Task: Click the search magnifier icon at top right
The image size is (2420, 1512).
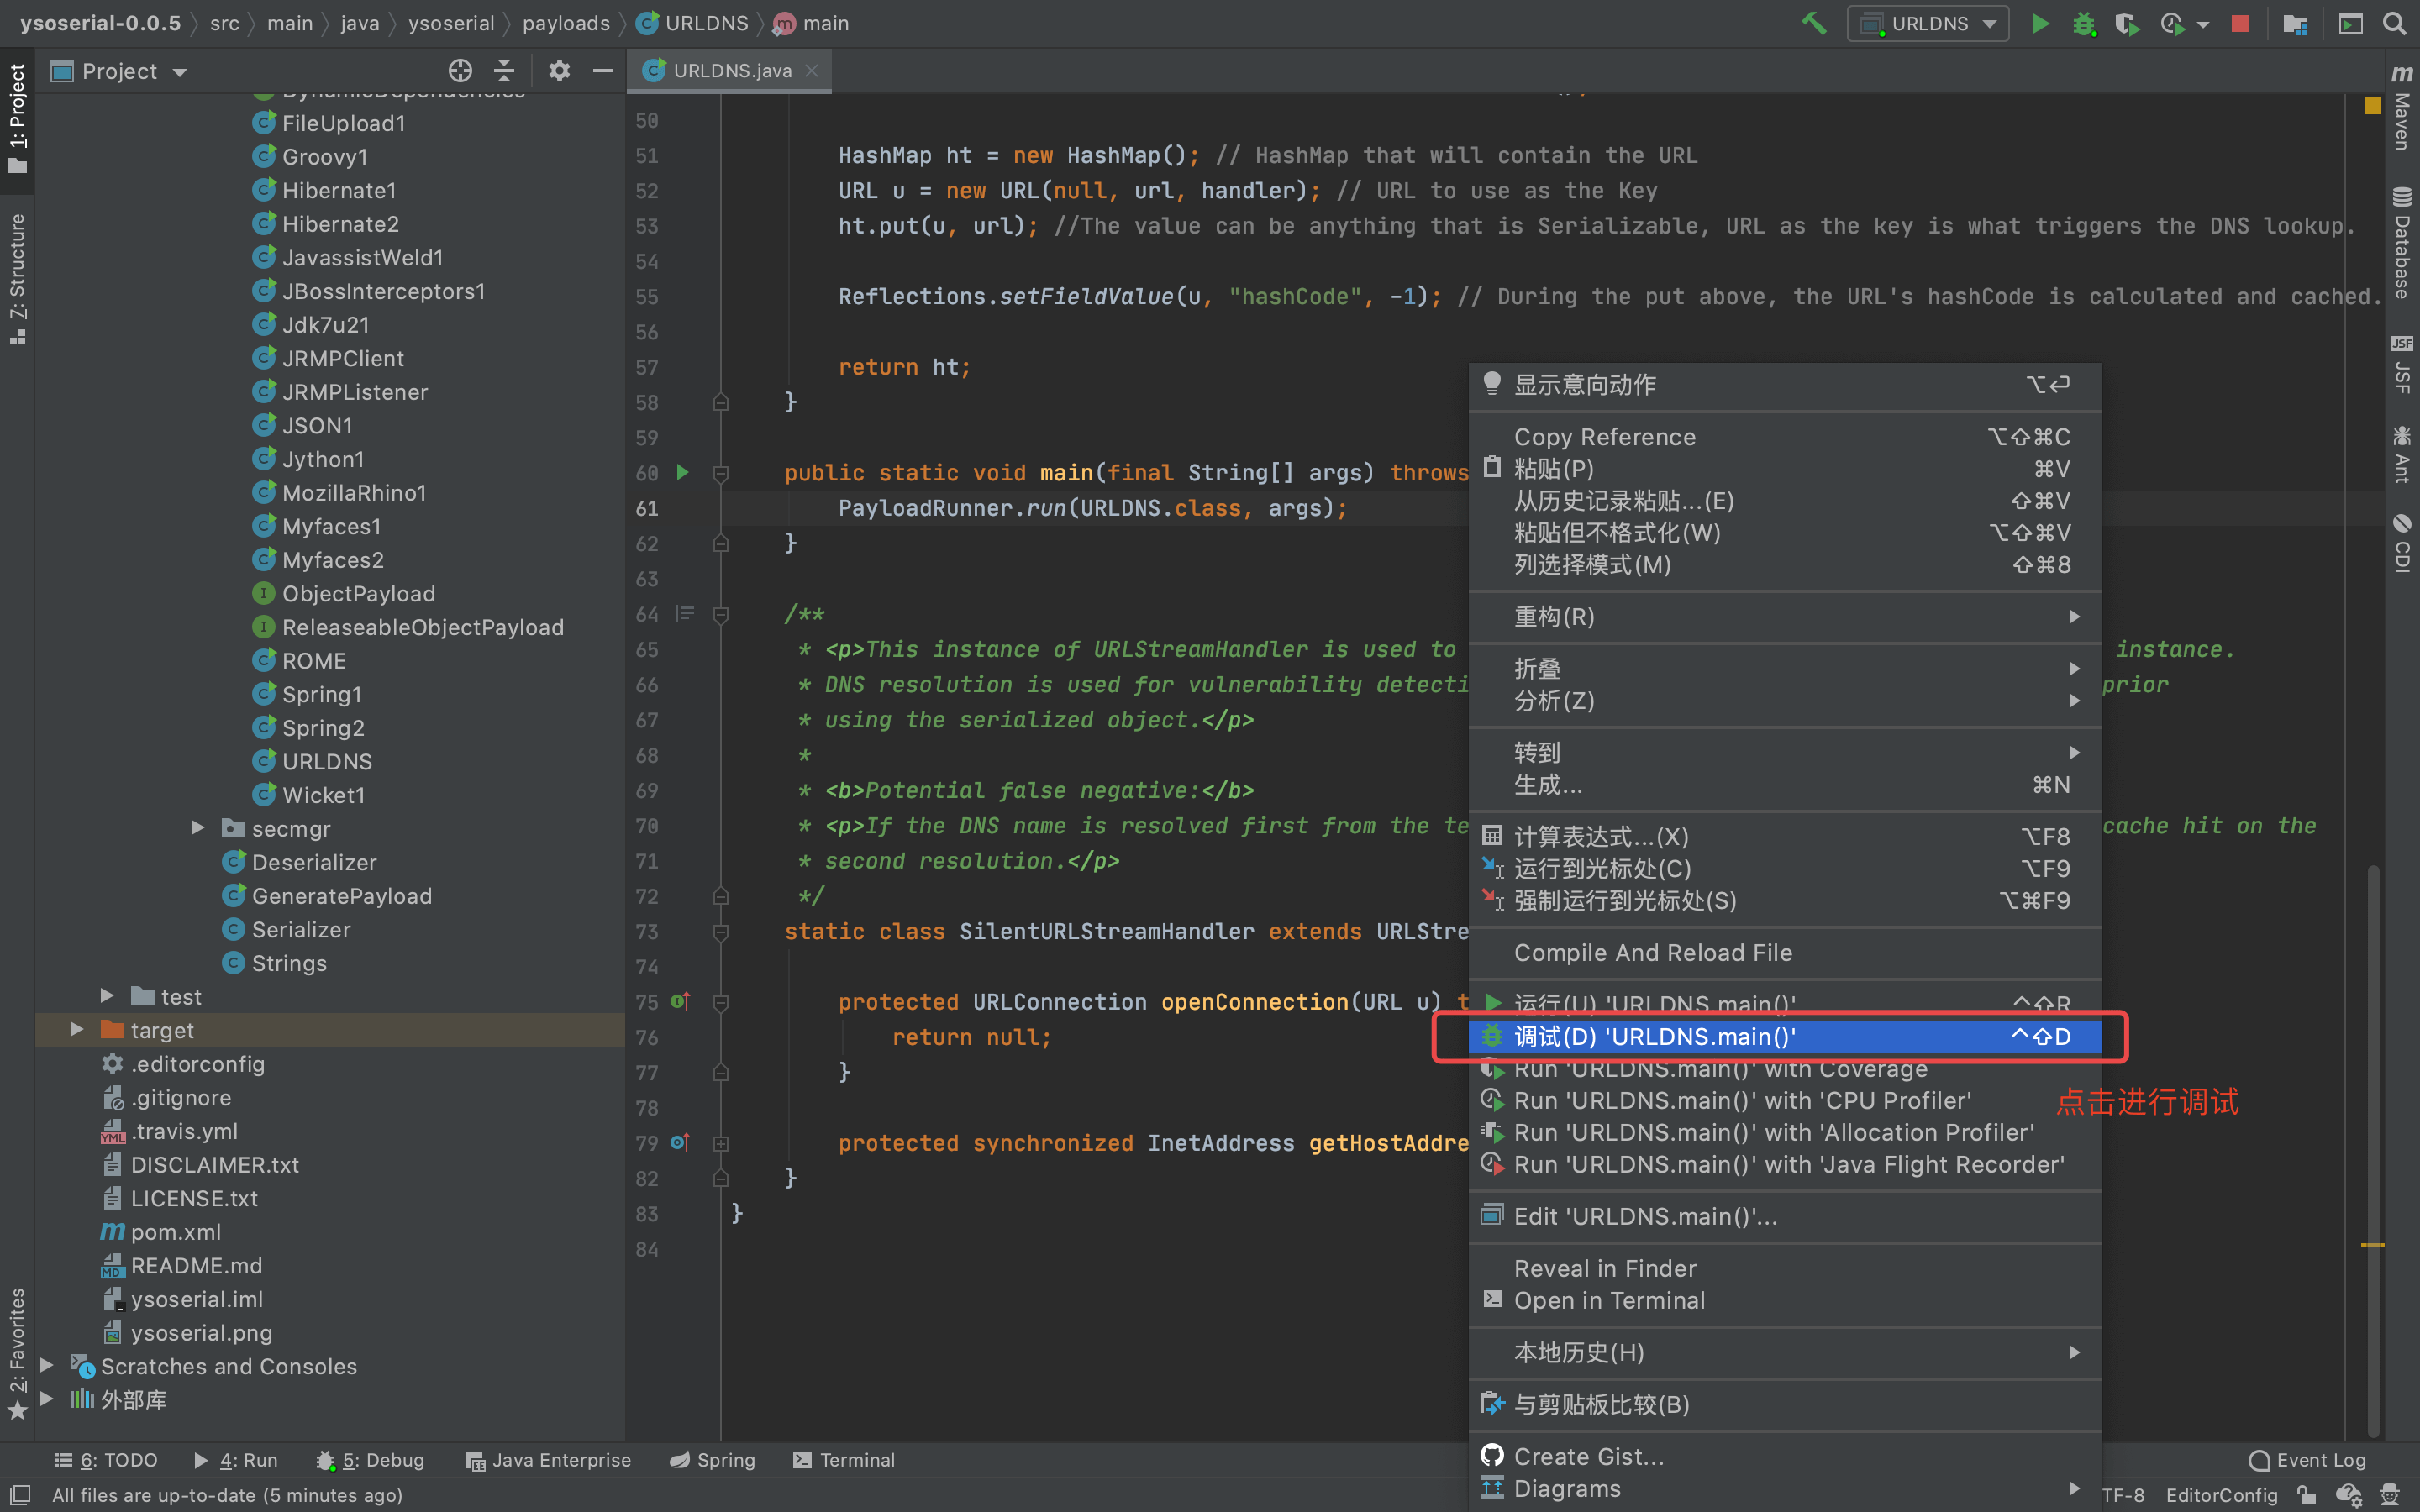Action: coord(2394,23)
